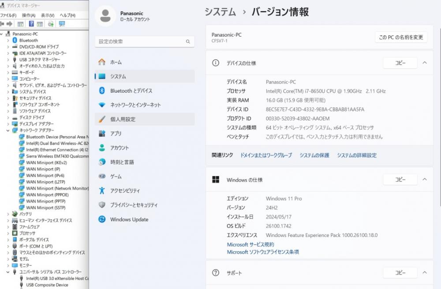The height and width of the screenshot is (289, 441).
Task: Click the Forward arrow in Device Manager toolbar
Action: [x=9, y=24]
